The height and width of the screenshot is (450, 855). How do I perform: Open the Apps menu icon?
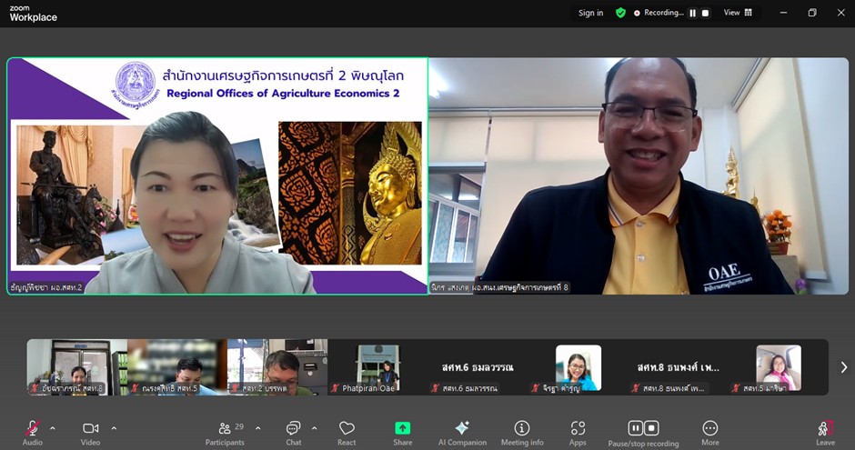tap(578, 431)
